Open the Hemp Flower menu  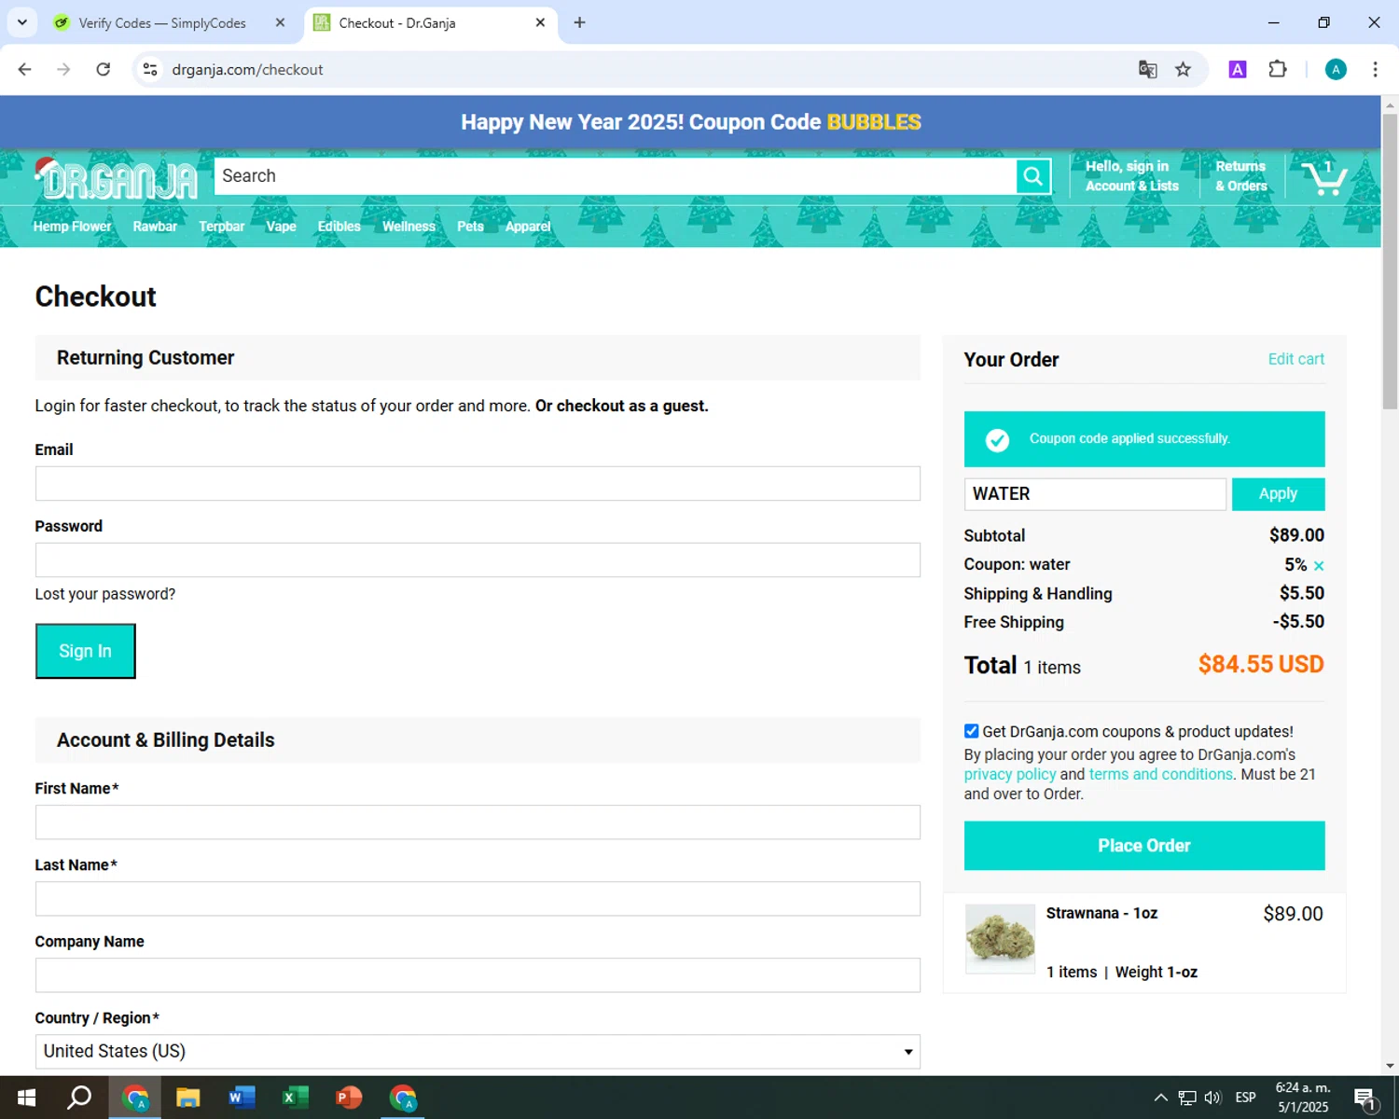(72, 227)
